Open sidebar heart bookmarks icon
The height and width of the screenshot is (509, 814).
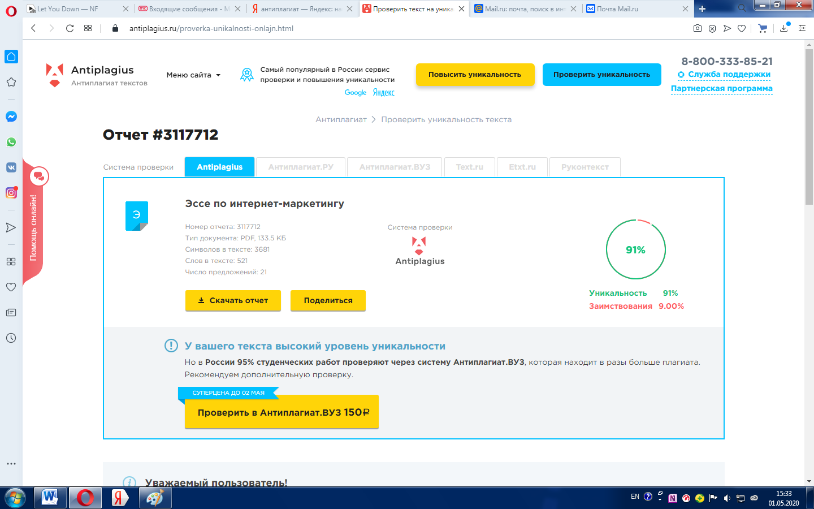tap(11, 287)
